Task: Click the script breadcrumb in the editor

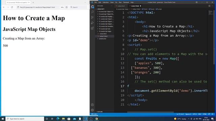Action: (x=159, y=9)
